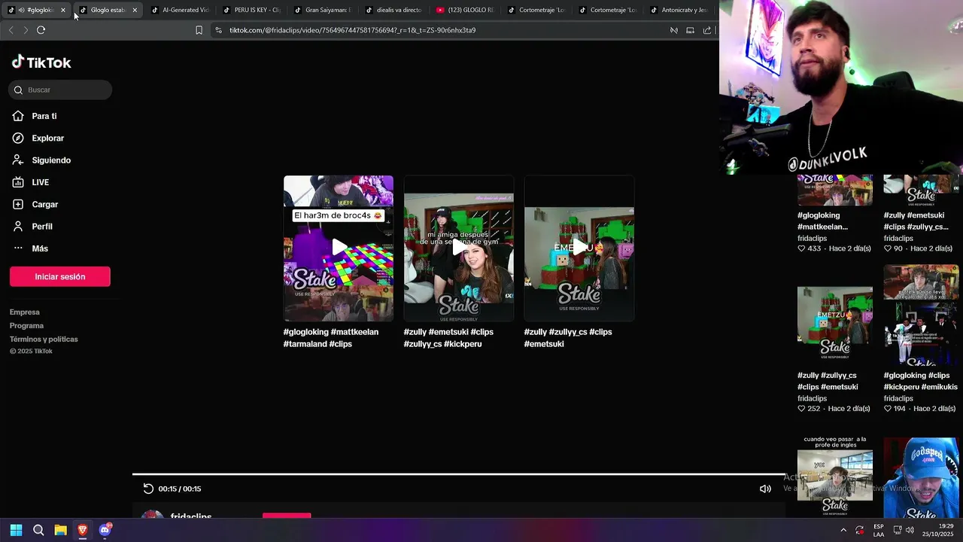
Task: Show hidden system tray icons
Action: pos(843,530)
